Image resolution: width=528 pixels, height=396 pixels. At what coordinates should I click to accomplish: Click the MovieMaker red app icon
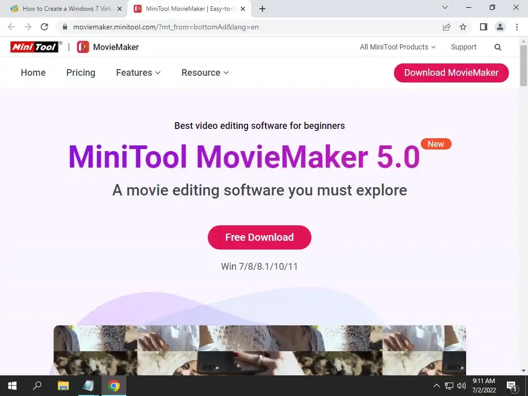click(x=83, y=47)
